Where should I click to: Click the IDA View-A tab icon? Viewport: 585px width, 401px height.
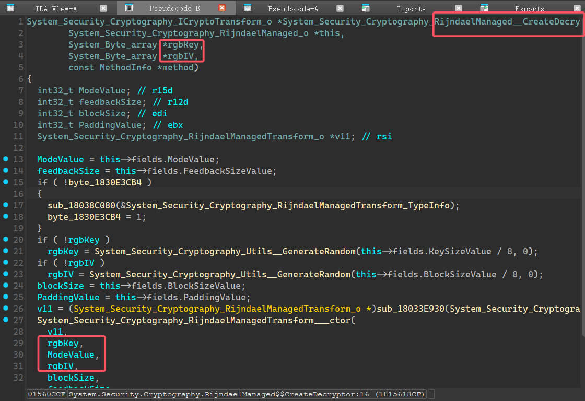click(x=10, y=8)
